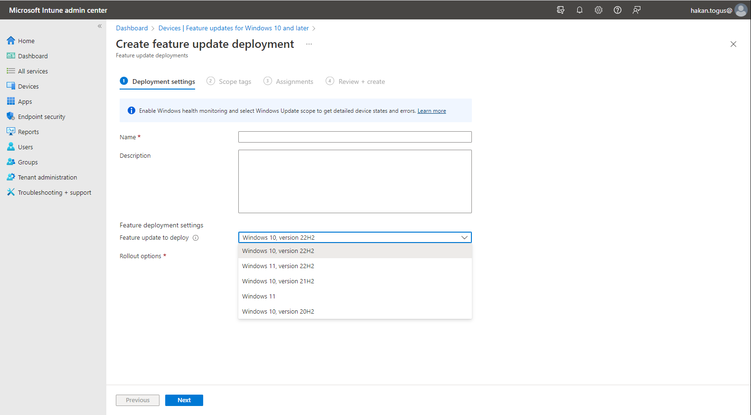Choose Windows 10, version 22H2 option in list
This screenshot has height=415, width=751.
355,251
